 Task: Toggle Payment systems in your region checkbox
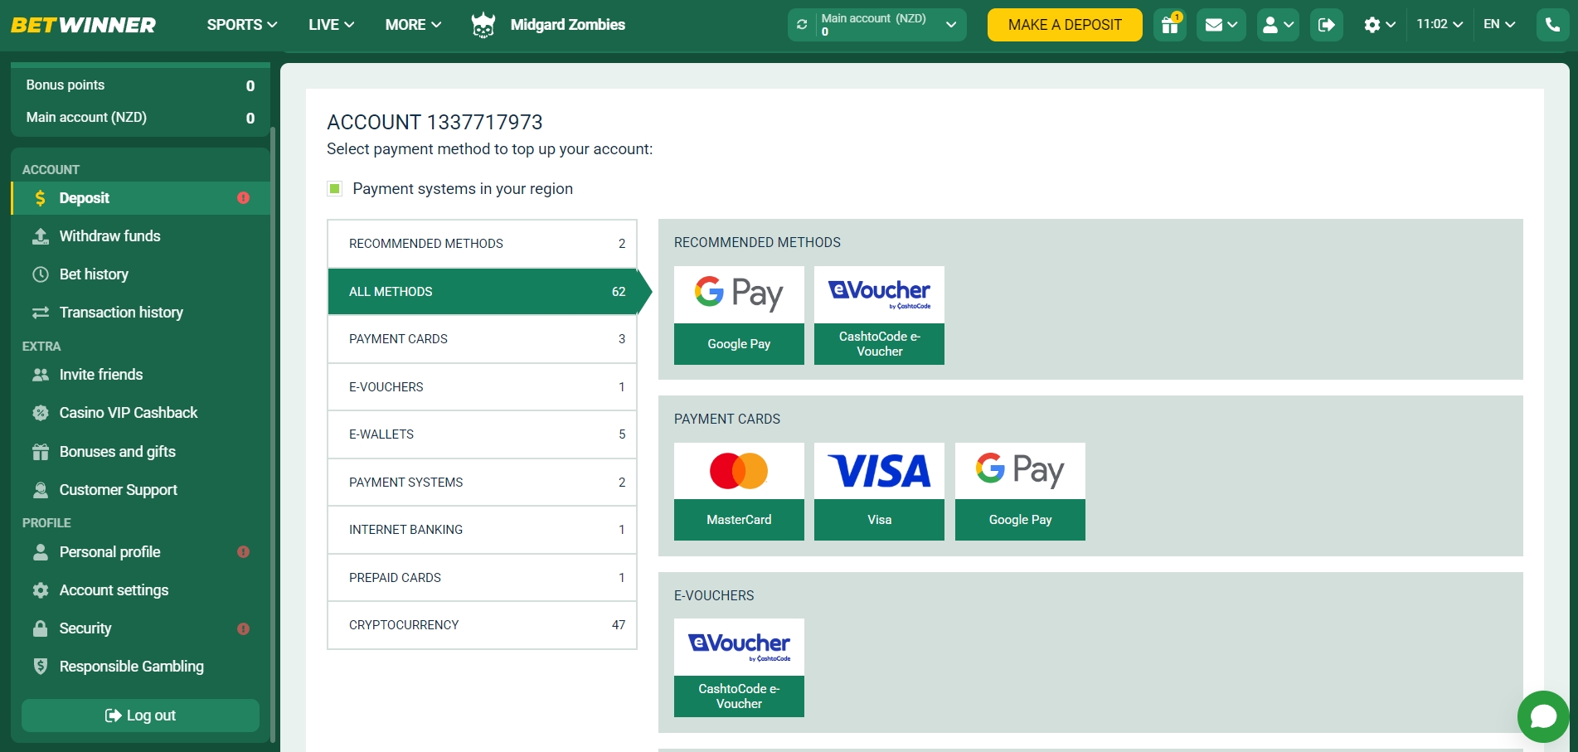335,189
